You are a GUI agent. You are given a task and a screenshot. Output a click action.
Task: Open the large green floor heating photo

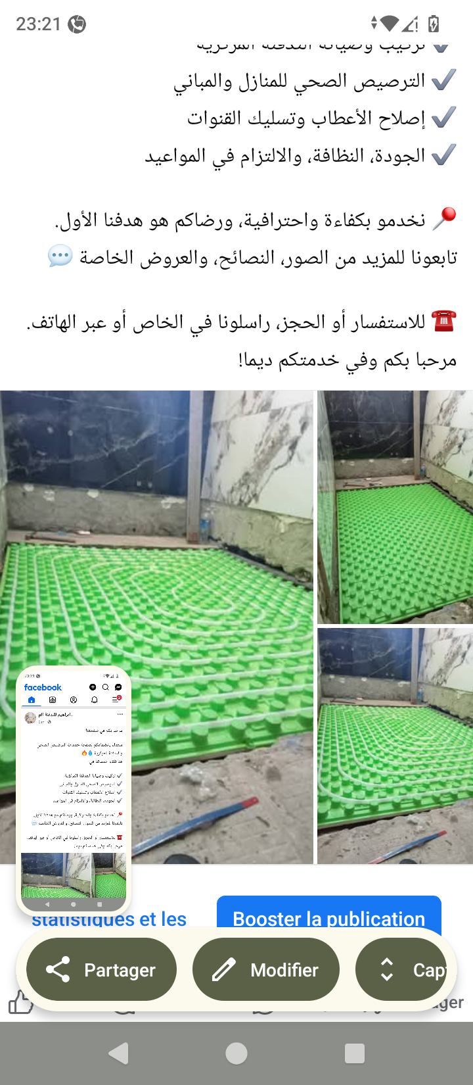[156, 627]
